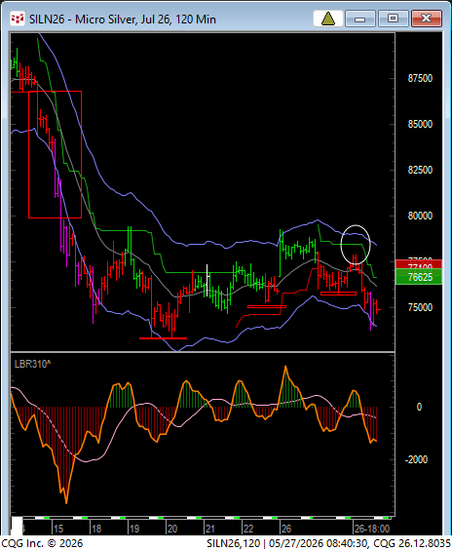Click the green 76625 price tag
The image size is (452, 551).
[x=419, y=277]
